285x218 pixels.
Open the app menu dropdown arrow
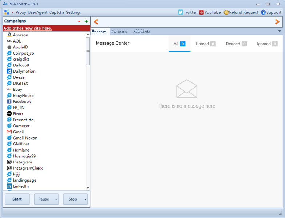[12, 12]
